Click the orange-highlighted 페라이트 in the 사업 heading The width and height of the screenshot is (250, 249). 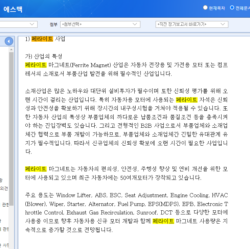click(x=42, y=39)
